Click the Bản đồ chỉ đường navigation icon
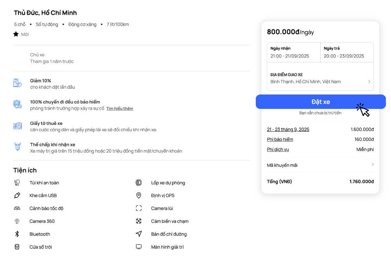This screenshot has height=260, width=391. click(x=138, y=234)
